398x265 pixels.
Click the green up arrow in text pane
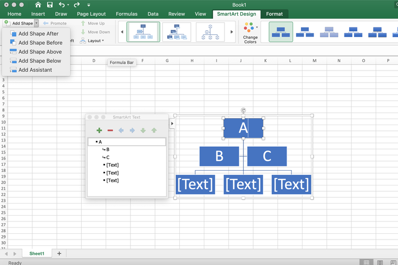point(154,130)
